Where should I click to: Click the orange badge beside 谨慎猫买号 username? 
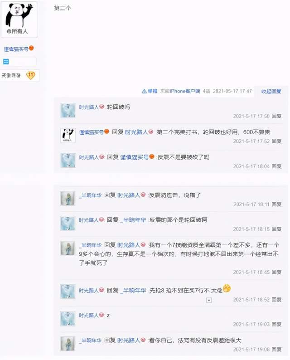click(x=31, y=48)
